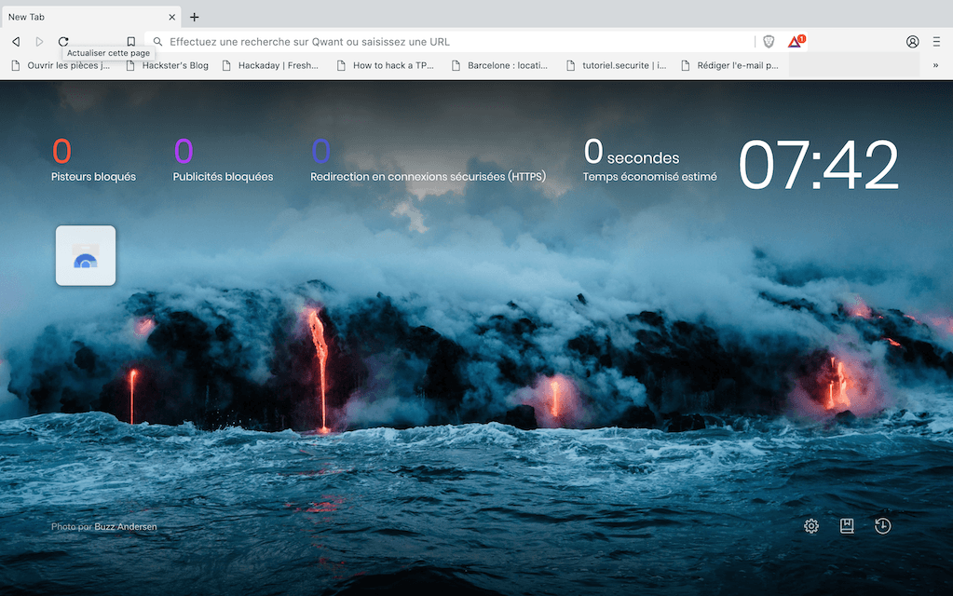The image size is (953, 596).
Task: Click the Buzz Andersen photo credit link
Action: click(x=126, y=527)
